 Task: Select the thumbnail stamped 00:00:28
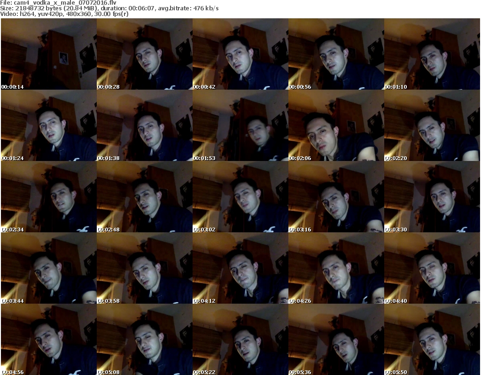pyautogui.click(x=145, y=54)
